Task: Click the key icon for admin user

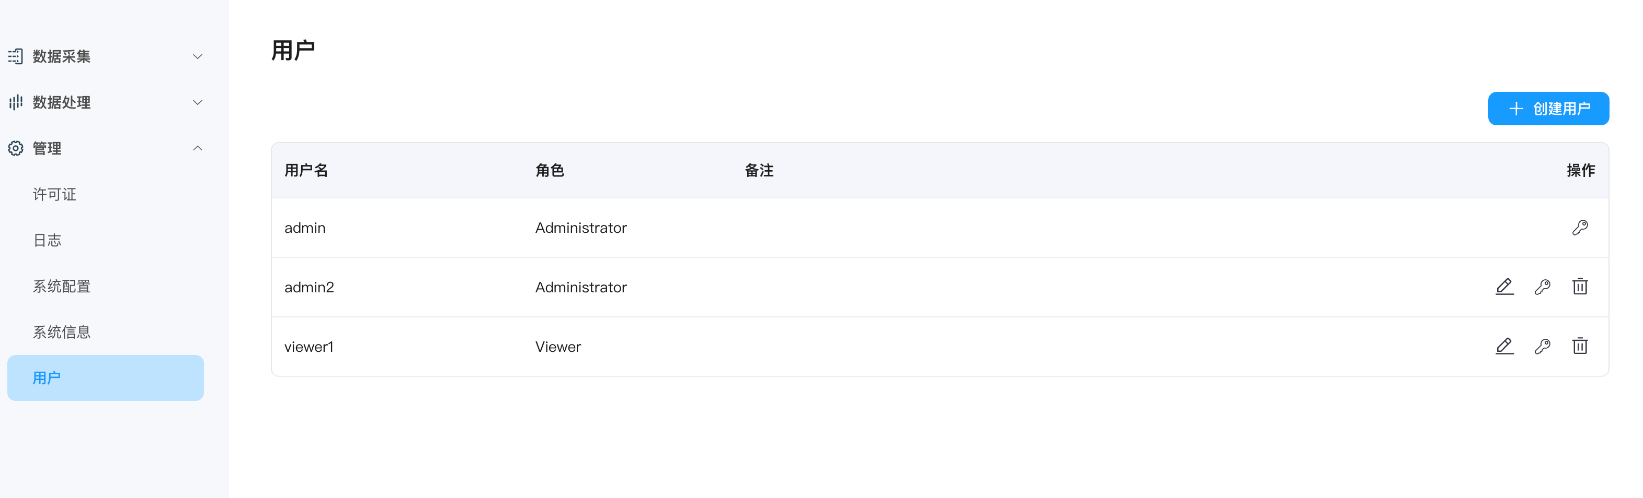Action: pos(1579,228)
